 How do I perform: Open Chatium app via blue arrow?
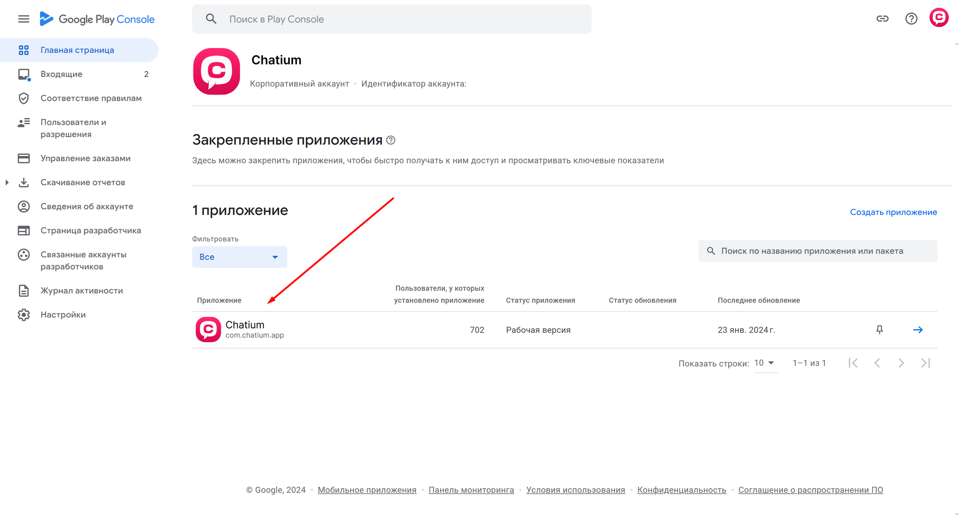pos(918,329)
